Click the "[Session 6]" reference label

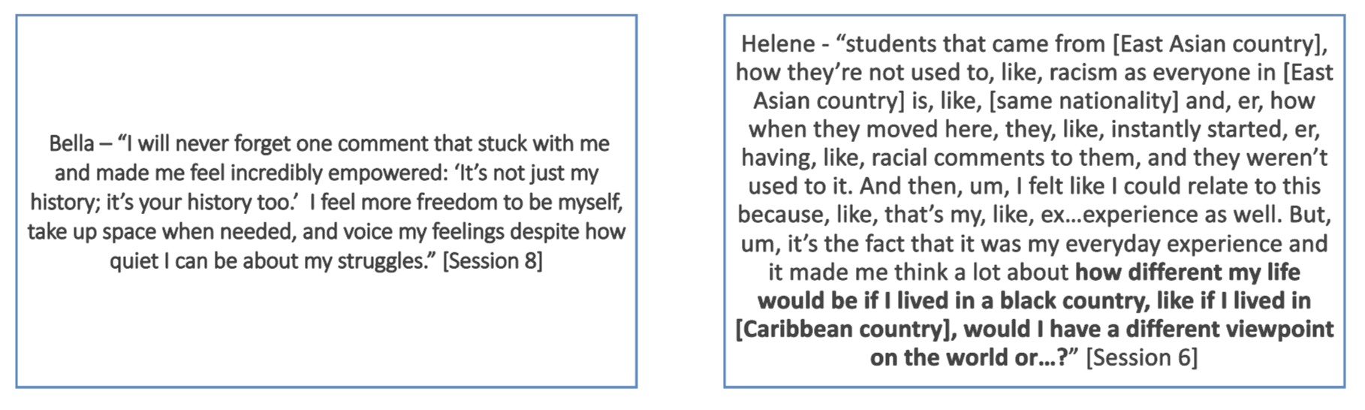point(1141,357)
